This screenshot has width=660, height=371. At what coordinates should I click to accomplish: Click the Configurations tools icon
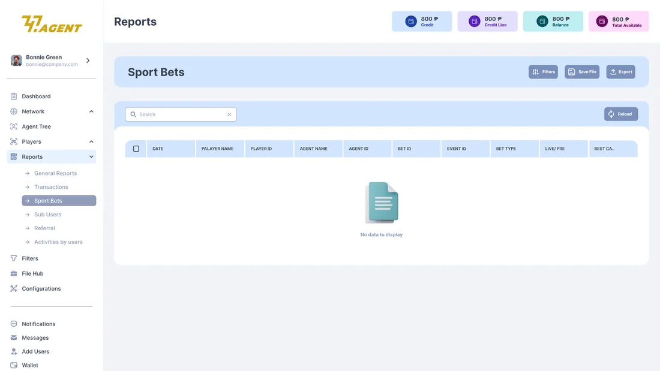[14, 288]
